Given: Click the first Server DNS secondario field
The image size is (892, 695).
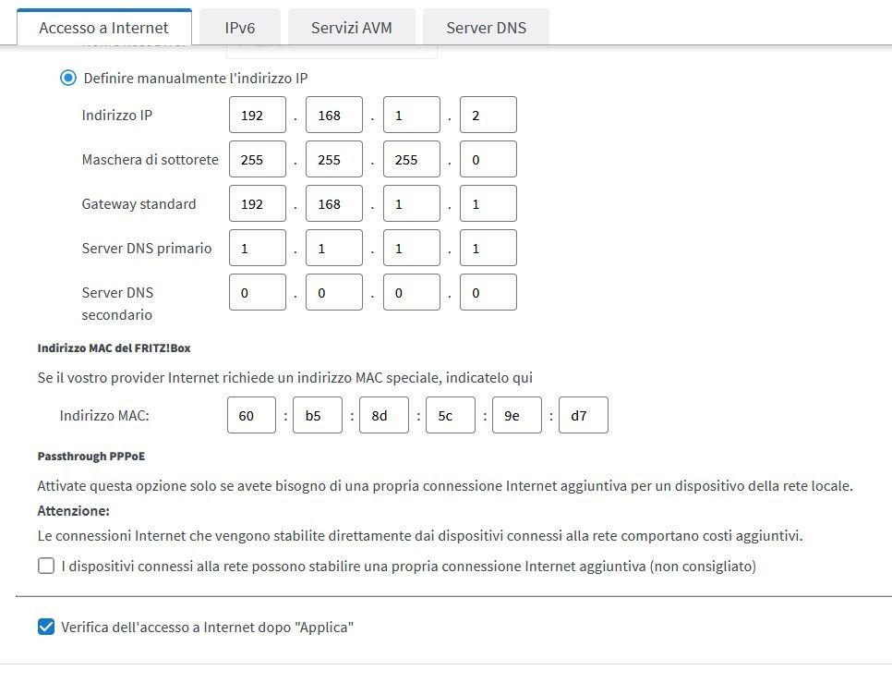Looking at the screenshot, I should (x=258, y=293).
